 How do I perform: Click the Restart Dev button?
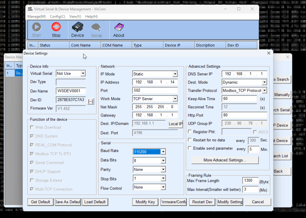click(202, 202)
